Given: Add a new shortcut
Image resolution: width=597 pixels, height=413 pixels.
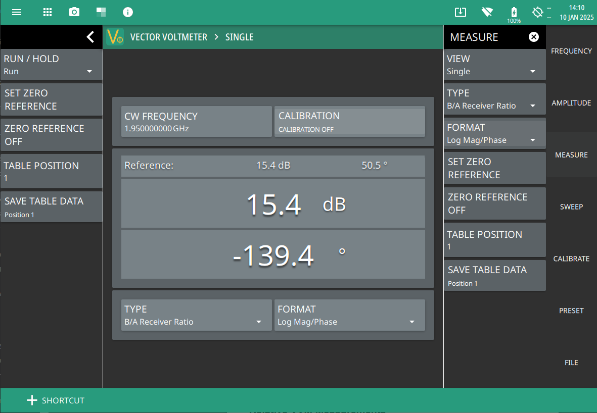Looking at the screenshot, I should click(x=56, y=400).
